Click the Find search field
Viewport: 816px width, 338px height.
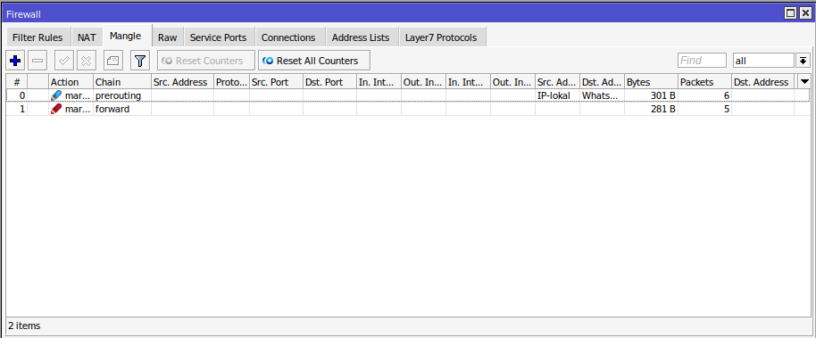702,61
